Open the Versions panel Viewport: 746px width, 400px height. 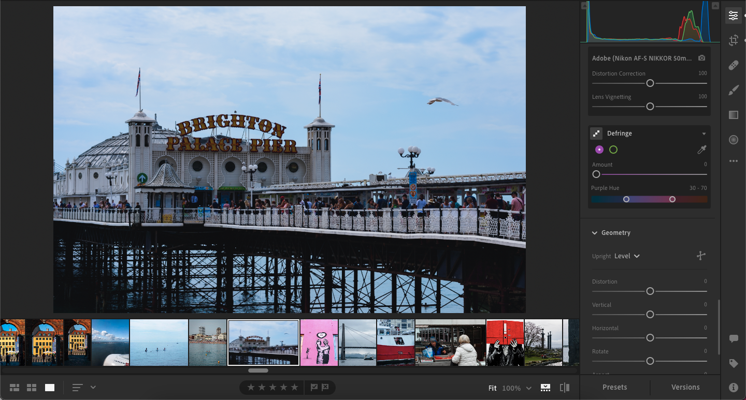(685, 387)
